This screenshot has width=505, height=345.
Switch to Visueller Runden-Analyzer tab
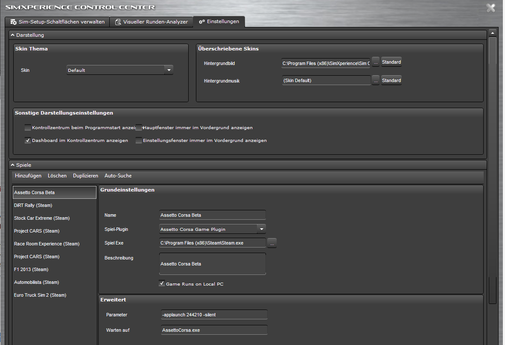152,22
